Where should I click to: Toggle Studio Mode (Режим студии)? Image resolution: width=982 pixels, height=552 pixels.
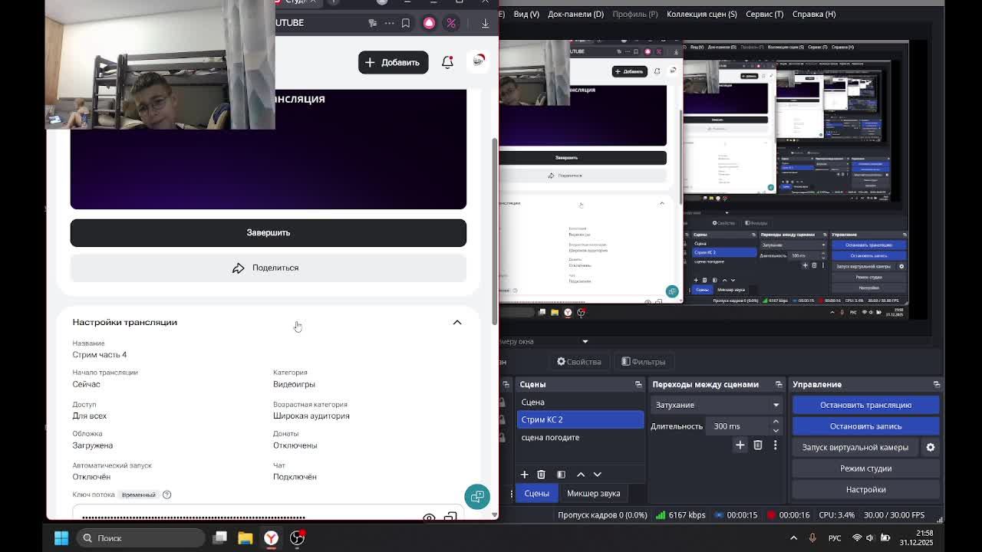(x=865, y=468)
